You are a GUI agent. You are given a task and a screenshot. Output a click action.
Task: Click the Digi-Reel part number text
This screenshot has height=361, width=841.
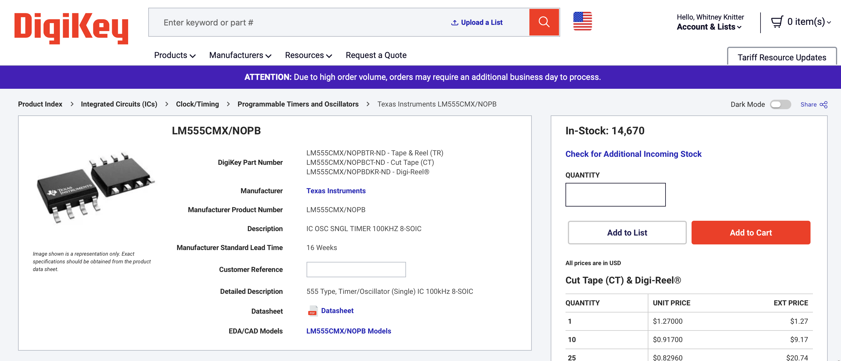click(x=368, y=172)
